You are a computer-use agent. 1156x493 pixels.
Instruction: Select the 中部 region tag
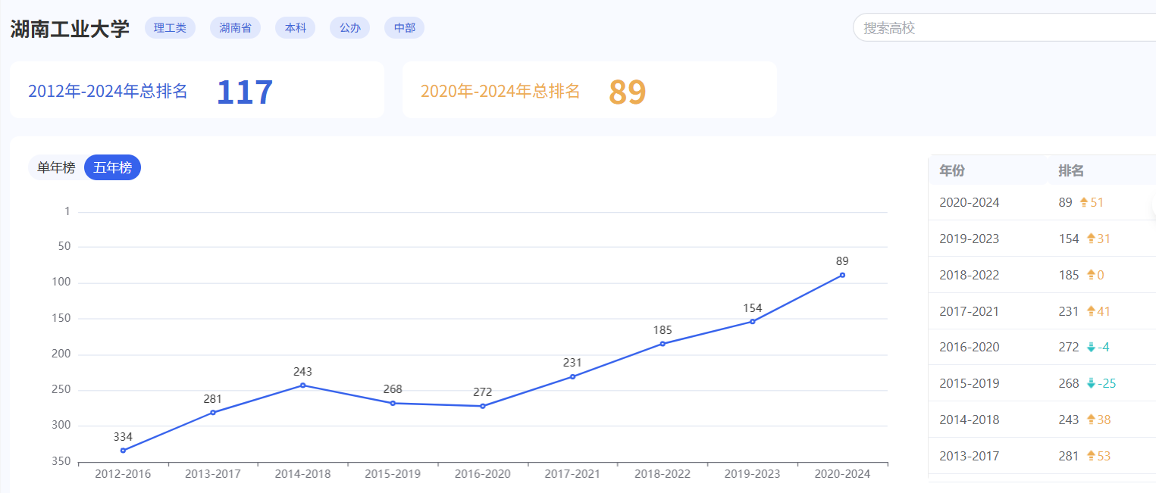[x=404, y=28]
